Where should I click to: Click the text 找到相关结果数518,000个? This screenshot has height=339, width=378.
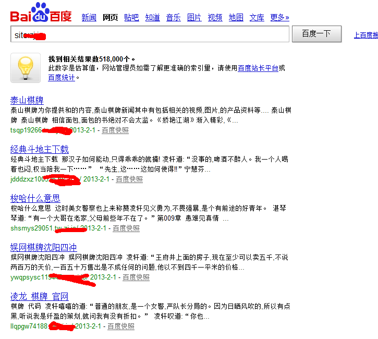pos(92,59)
